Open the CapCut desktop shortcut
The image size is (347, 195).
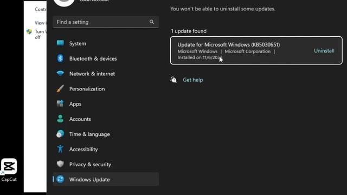(9, 170)
